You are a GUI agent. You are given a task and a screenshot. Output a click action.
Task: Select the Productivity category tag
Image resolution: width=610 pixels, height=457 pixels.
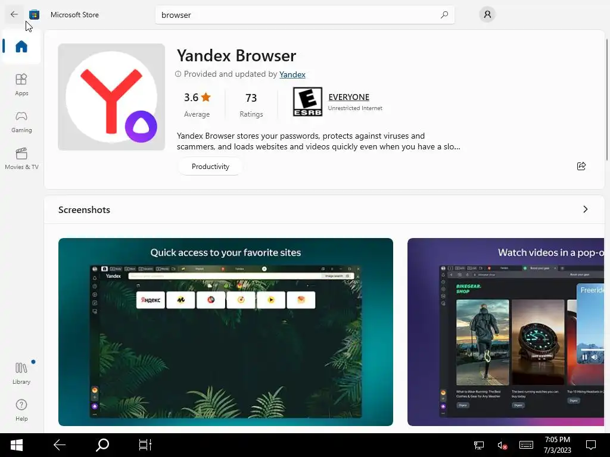(210, 167)
